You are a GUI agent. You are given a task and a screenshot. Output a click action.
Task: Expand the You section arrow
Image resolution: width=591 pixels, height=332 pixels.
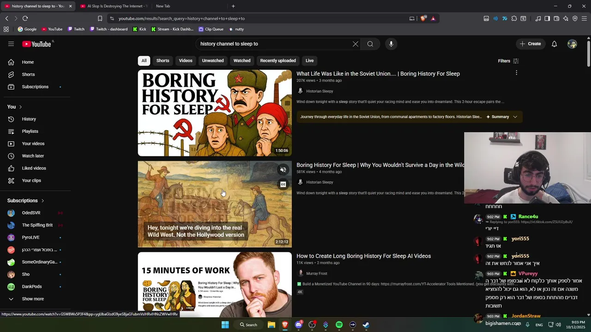[20, 107]
